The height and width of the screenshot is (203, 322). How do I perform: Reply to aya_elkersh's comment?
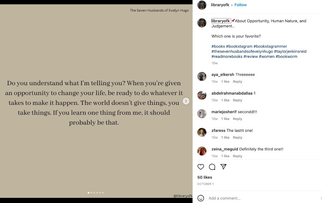click(x=237, y=81)
